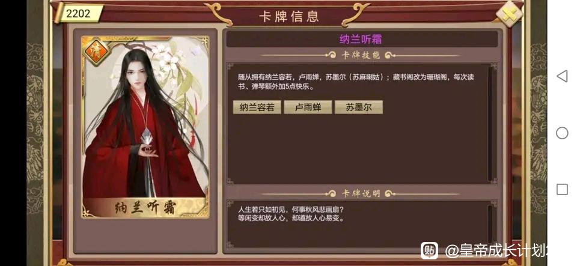Click the 卡牌信息 header title
The height and width of the screenshot is (266, 577).
point(289,16)
